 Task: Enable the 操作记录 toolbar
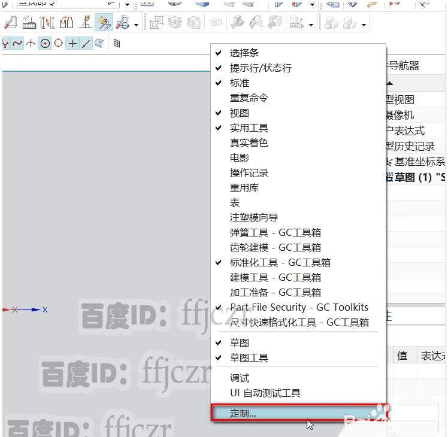pos(298,173)
